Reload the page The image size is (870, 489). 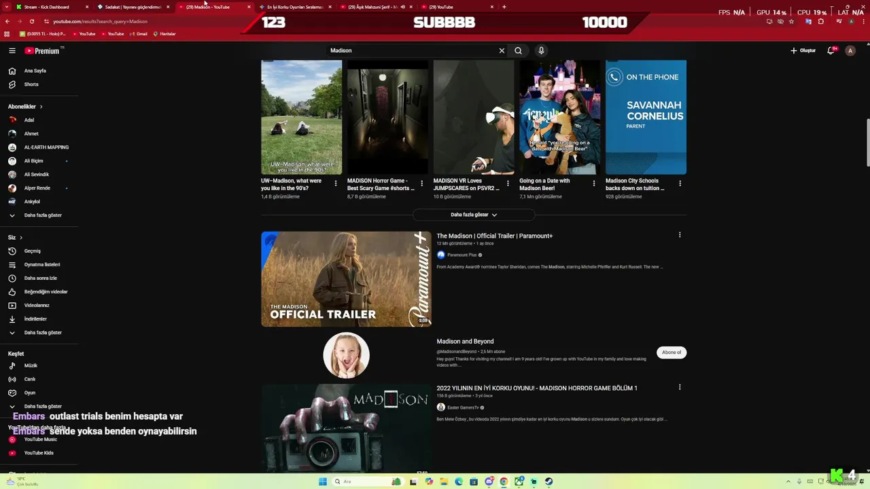coord(31,21)
